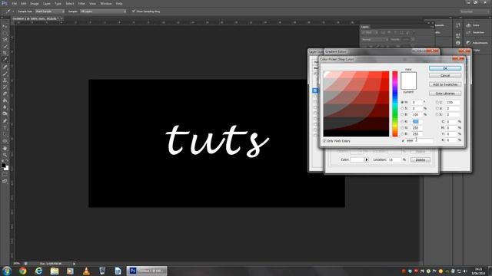Viewport: 492px width, 276px height.
Task: Open the Layer menu
Action: tap(47, 4)
